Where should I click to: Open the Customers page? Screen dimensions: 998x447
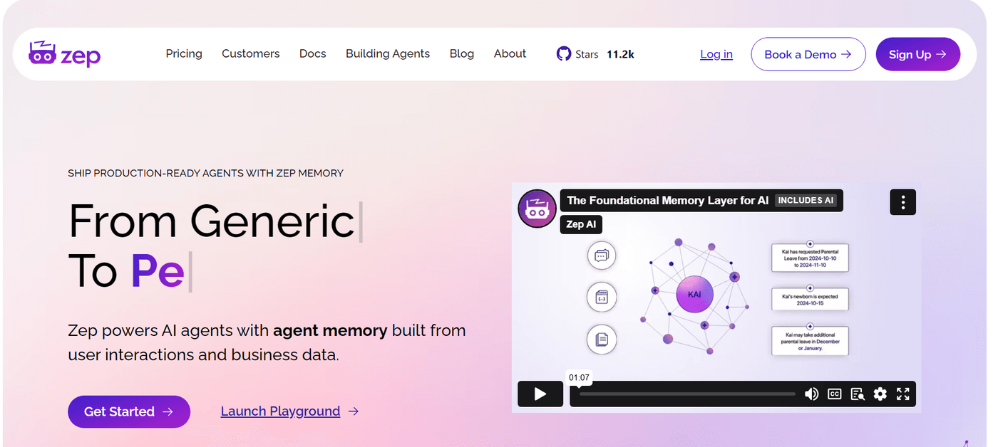click(251, 53)
